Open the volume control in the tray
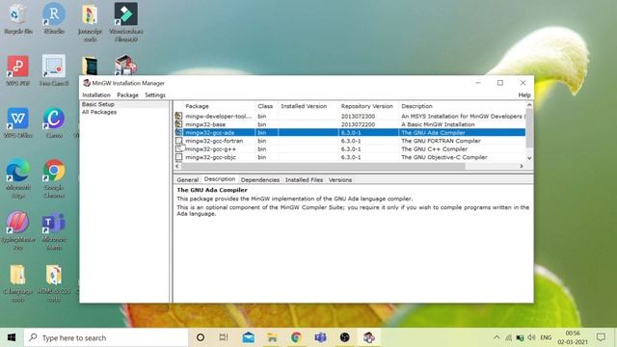The image size is (617, 347). coord(531,337)
